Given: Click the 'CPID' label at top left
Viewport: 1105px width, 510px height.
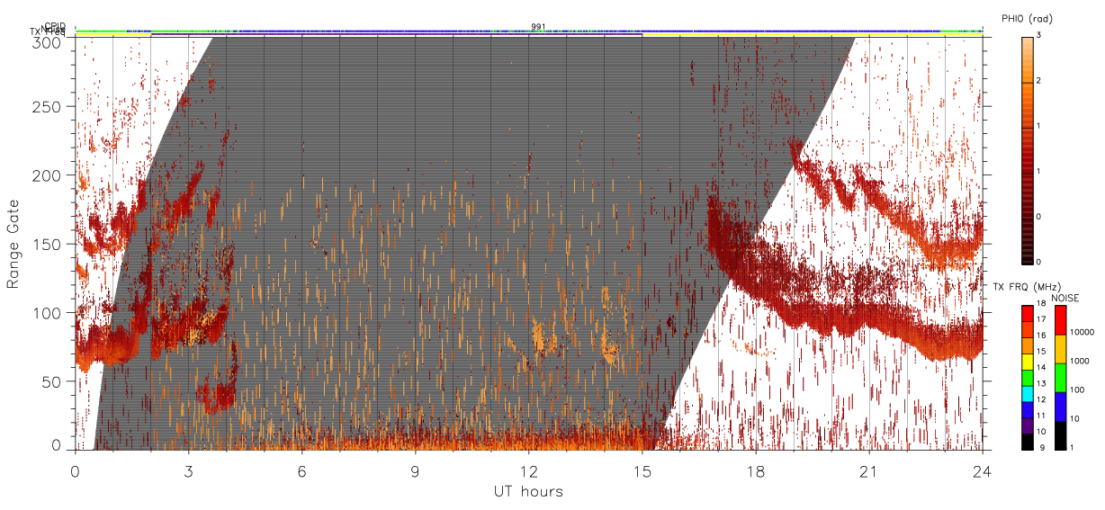Looking at the screenshot, I should click(x=54, y=26).
